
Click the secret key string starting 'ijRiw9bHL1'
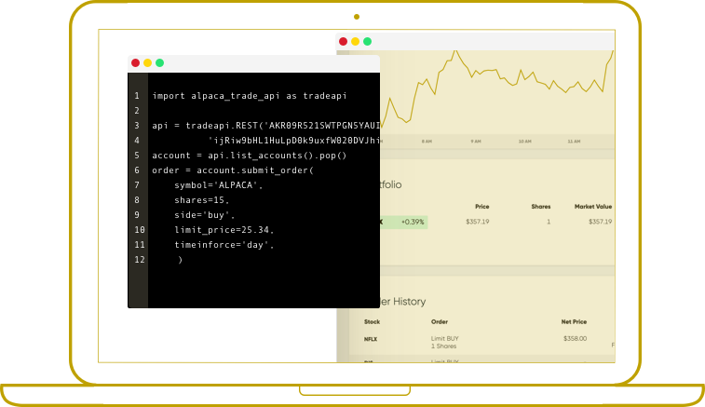pos(294,141)
